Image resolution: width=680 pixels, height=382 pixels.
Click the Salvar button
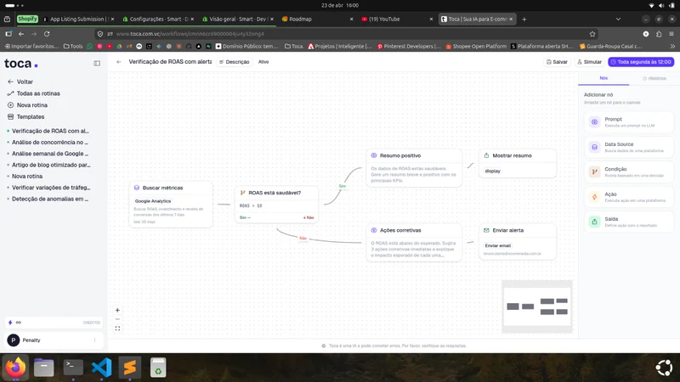(557, 62)
